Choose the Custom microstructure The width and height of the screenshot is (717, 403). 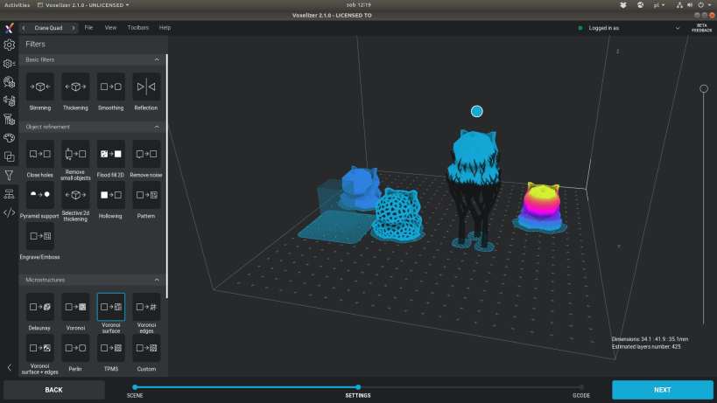pyautogui.click(x=146, y=348)
